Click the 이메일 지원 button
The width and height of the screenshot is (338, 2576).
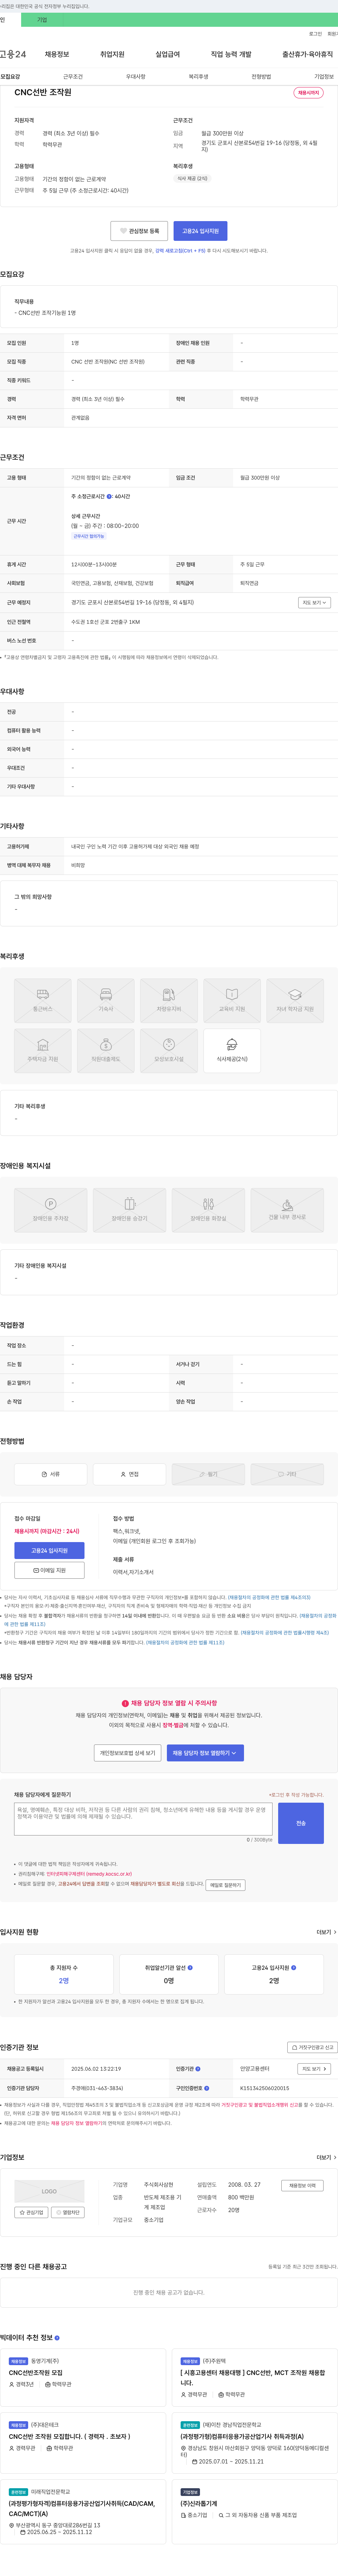tap(49, 1570)
